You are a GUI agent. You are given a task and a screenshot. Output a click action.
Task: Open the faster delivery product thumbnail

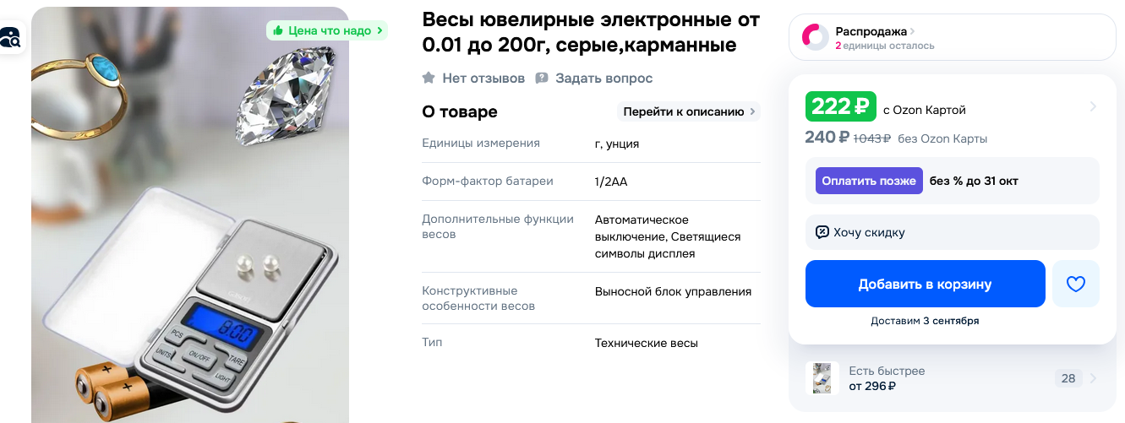(x=822, y=378)
